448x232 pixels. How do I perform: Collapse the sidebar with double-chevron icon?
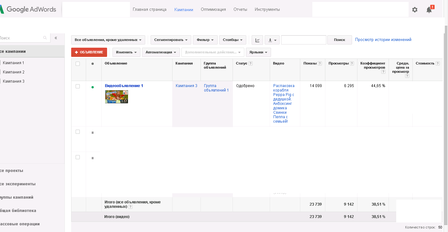pos(56,38)
